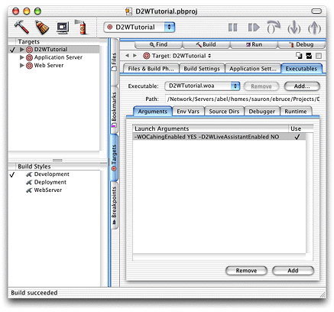Click the broom Clean icon
Image resolution: width=334 pixels, height=312 pixels.
(42, 27)
